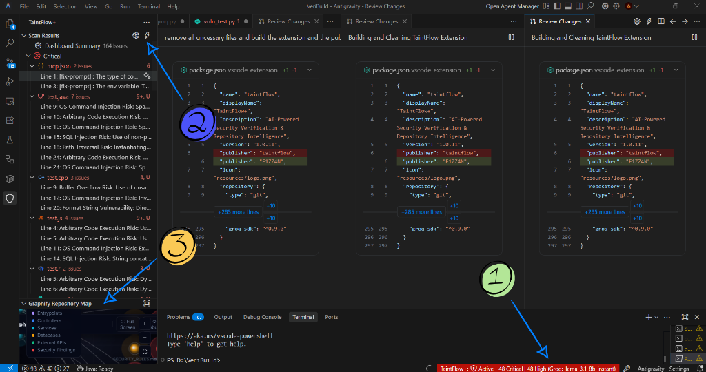The image size is (706, 372).
Task: Open the Terminal menu
Action: 149,6
